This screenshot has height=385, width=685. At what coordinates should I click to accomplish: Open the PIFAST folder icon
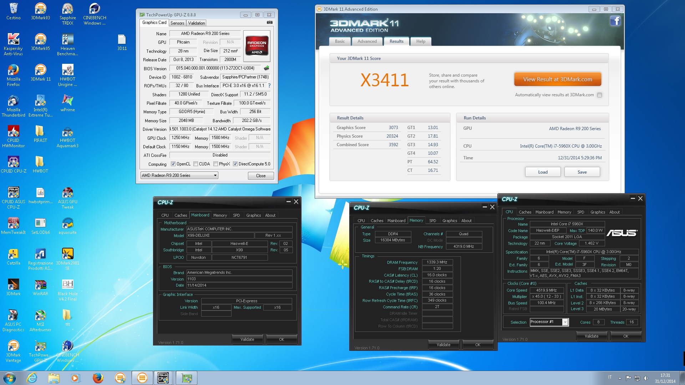(40, 134)
